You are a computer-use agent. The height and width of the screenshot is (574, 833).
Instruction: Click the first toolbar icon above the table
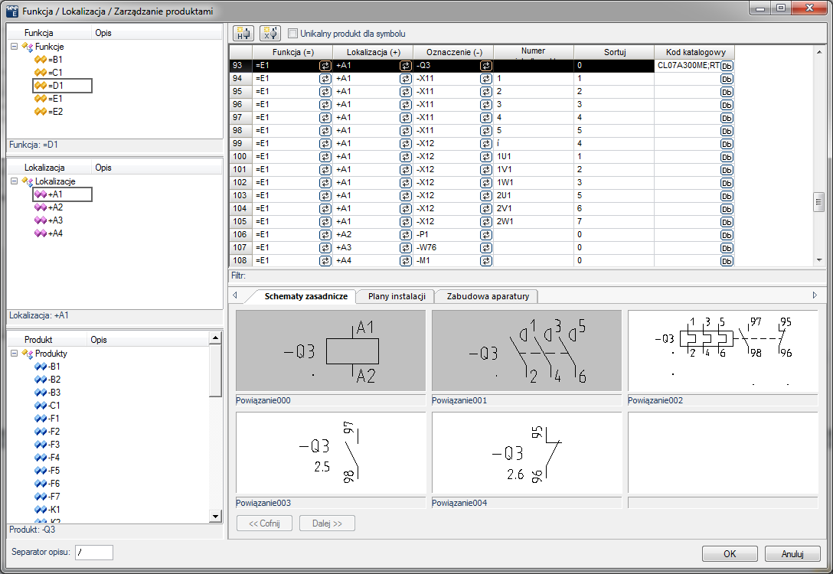pos(243,34)
